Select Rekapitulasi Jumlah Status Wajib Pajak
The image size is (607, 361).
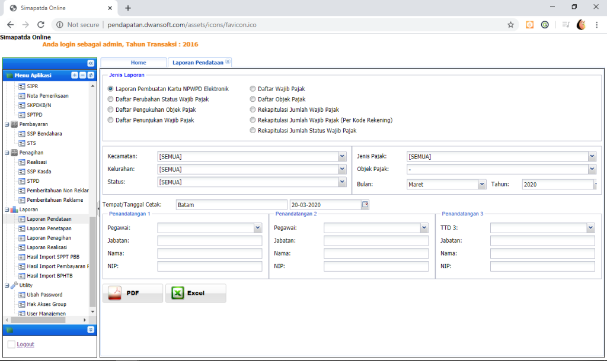(253, 131)
